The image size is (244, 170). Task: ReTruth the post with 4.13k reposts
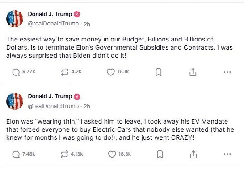64,154
